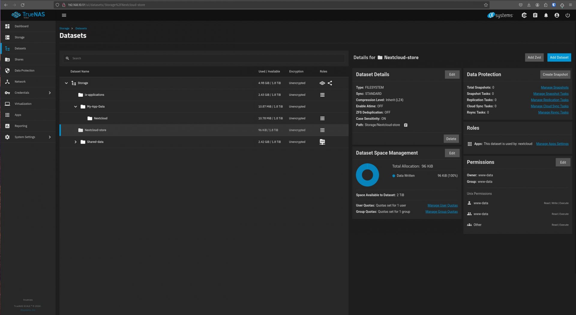576x315 pixels.
Task: Open the Manage User Quotas link
Action: 442,205
